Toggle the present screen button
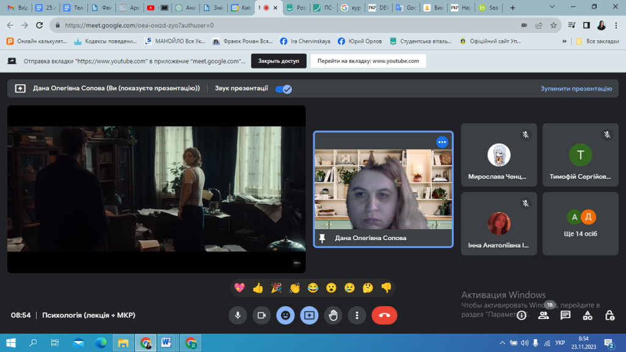Viewport: 626px width, 352px height. (309, 315)
